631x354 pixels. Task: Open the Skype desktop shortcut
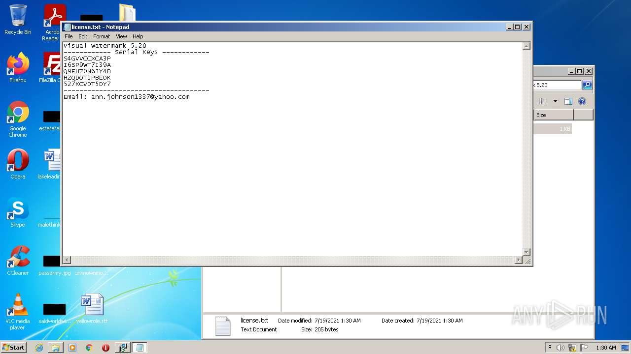pyautogui.click(x=18, y=212)
